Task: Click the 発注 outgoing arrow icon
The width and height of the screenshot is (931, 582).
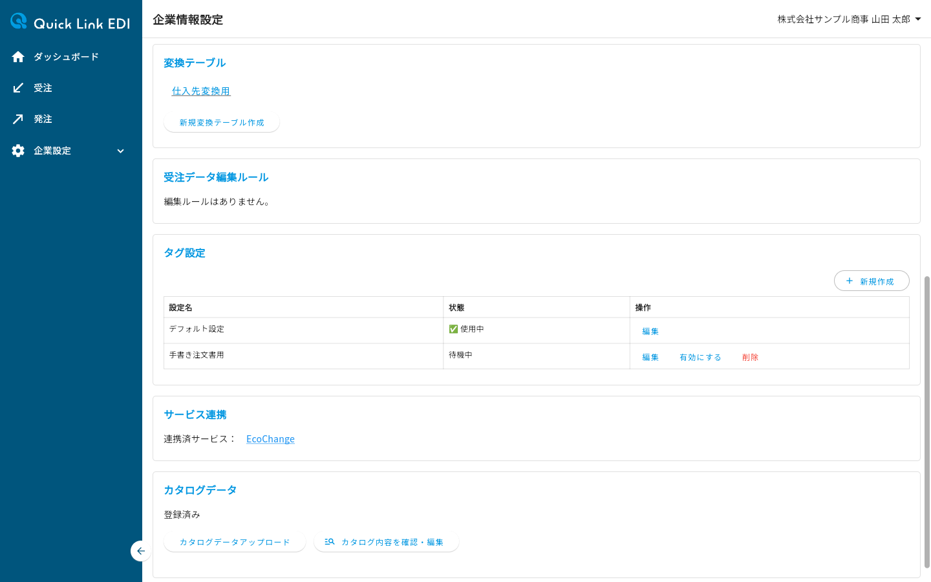Action: pyautogui.click(x=18, y=119)
